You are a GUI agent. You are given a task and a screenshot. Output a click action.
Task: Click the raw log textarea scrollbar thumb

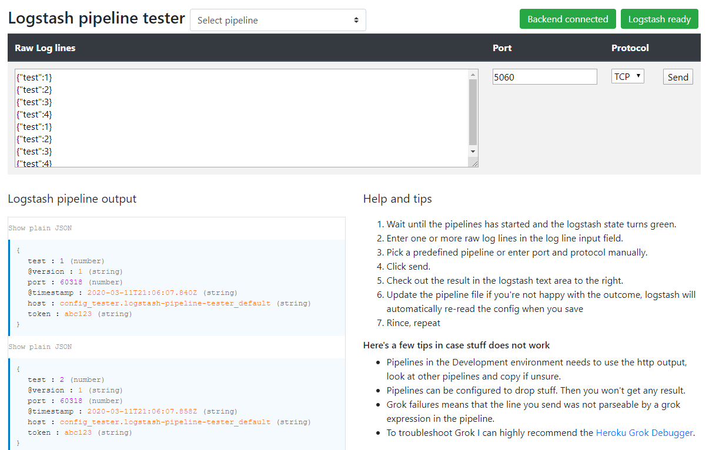tap(473, 112)
